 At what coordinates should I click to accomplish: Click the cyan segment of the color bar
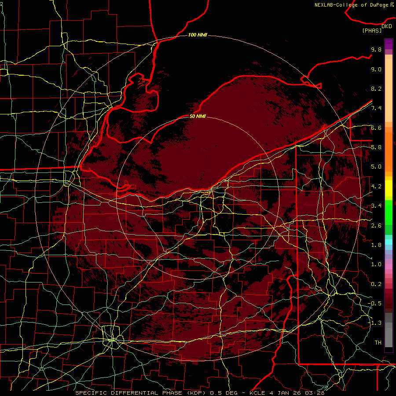pyautogui.click(x=389, y=242)
